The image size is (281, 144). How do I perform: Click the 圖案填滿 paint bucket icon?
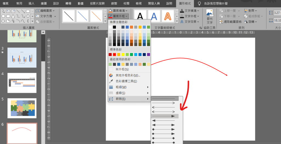(x=110, y=11)
